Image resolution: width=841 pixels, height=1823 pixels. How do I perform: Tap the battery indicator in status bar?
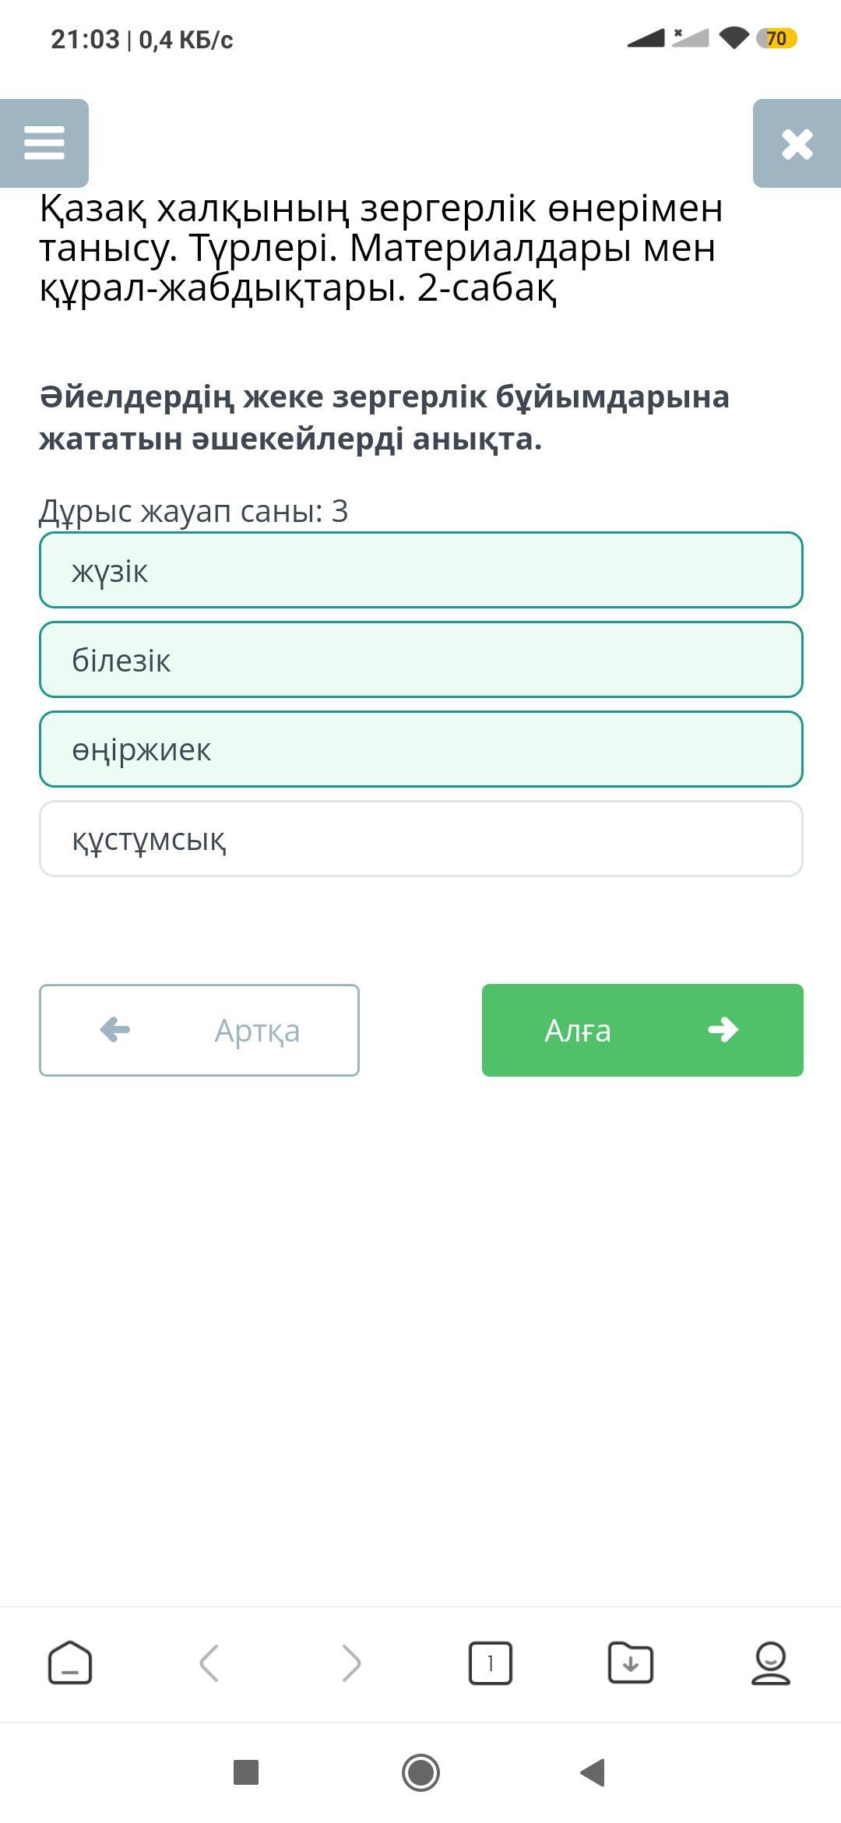[776, 38]
